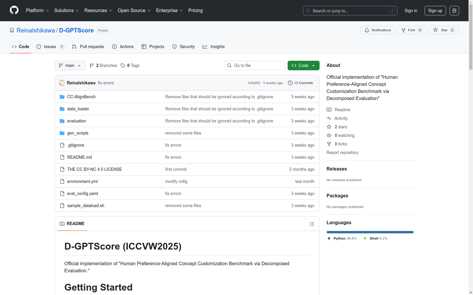Image resolution: width=473 pixels, height=295 pixels.
Task: Select the README tab heading
Action: (72, 224)
